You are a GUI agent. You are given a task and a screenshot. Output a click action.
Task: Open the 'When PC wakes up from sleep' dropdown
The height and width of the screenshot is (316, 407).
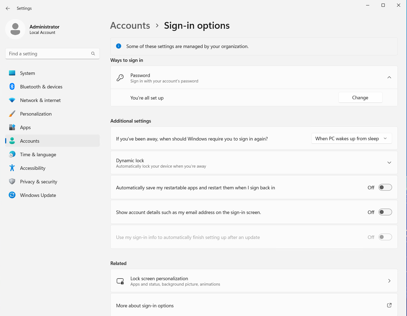click(352, 138)
